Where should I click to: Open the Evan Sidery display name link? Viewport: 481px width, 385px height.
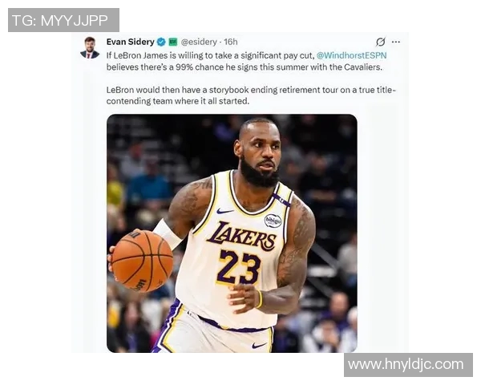[x=131, y=42]
